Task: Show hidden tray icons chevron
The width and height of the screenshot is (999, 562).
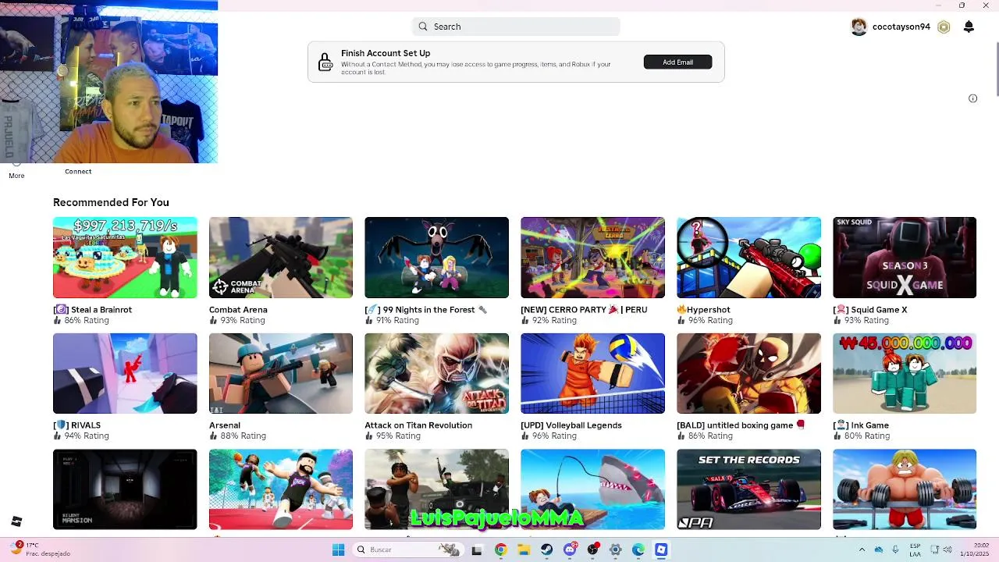Action: coord(862,550)
